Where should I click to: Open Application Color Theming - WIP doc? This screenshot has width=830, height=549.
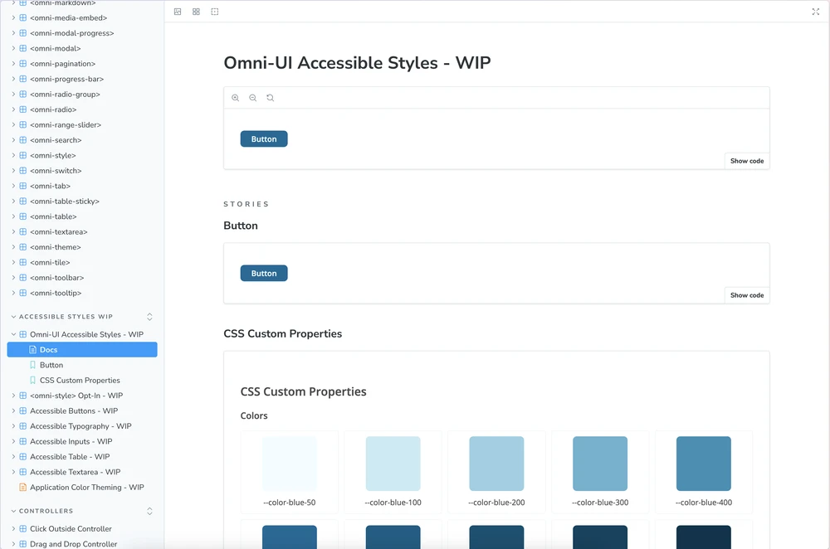[x=87, y=487]
